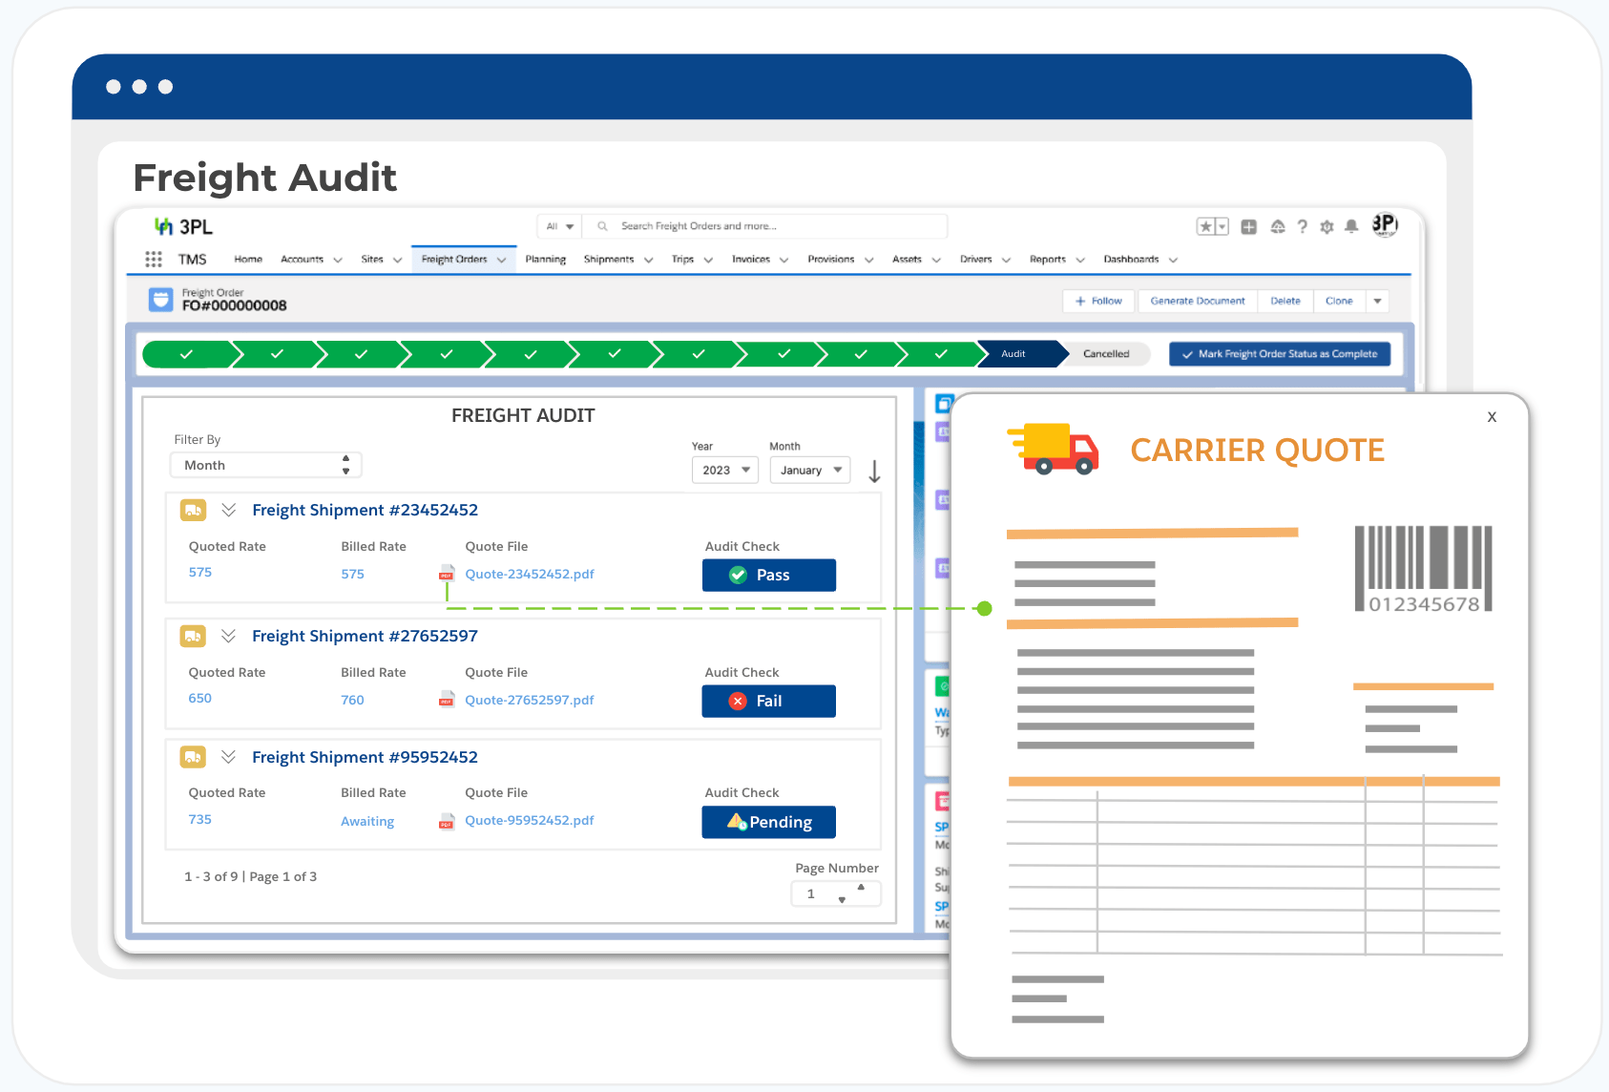Click the notifications bell icon
The height and width of the screenshot is (1092, 1609).
pos(1350,226)
